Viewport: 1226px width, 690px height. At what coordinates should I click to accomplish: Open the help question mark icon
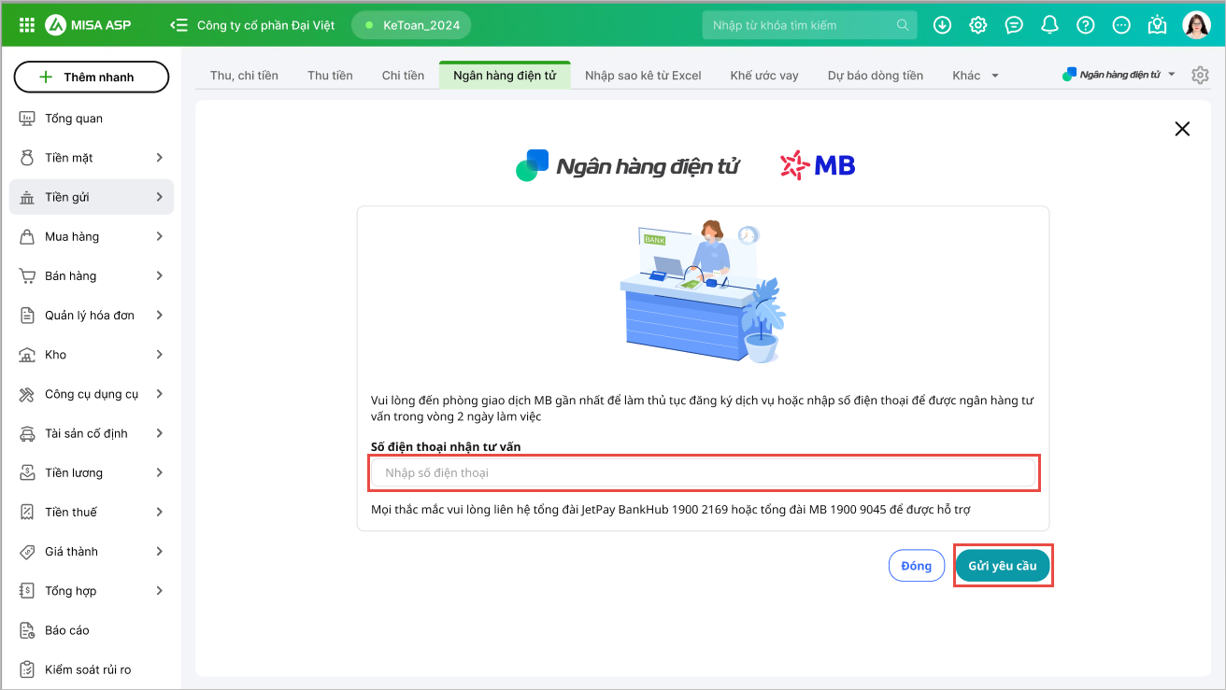coord(1085,25)
